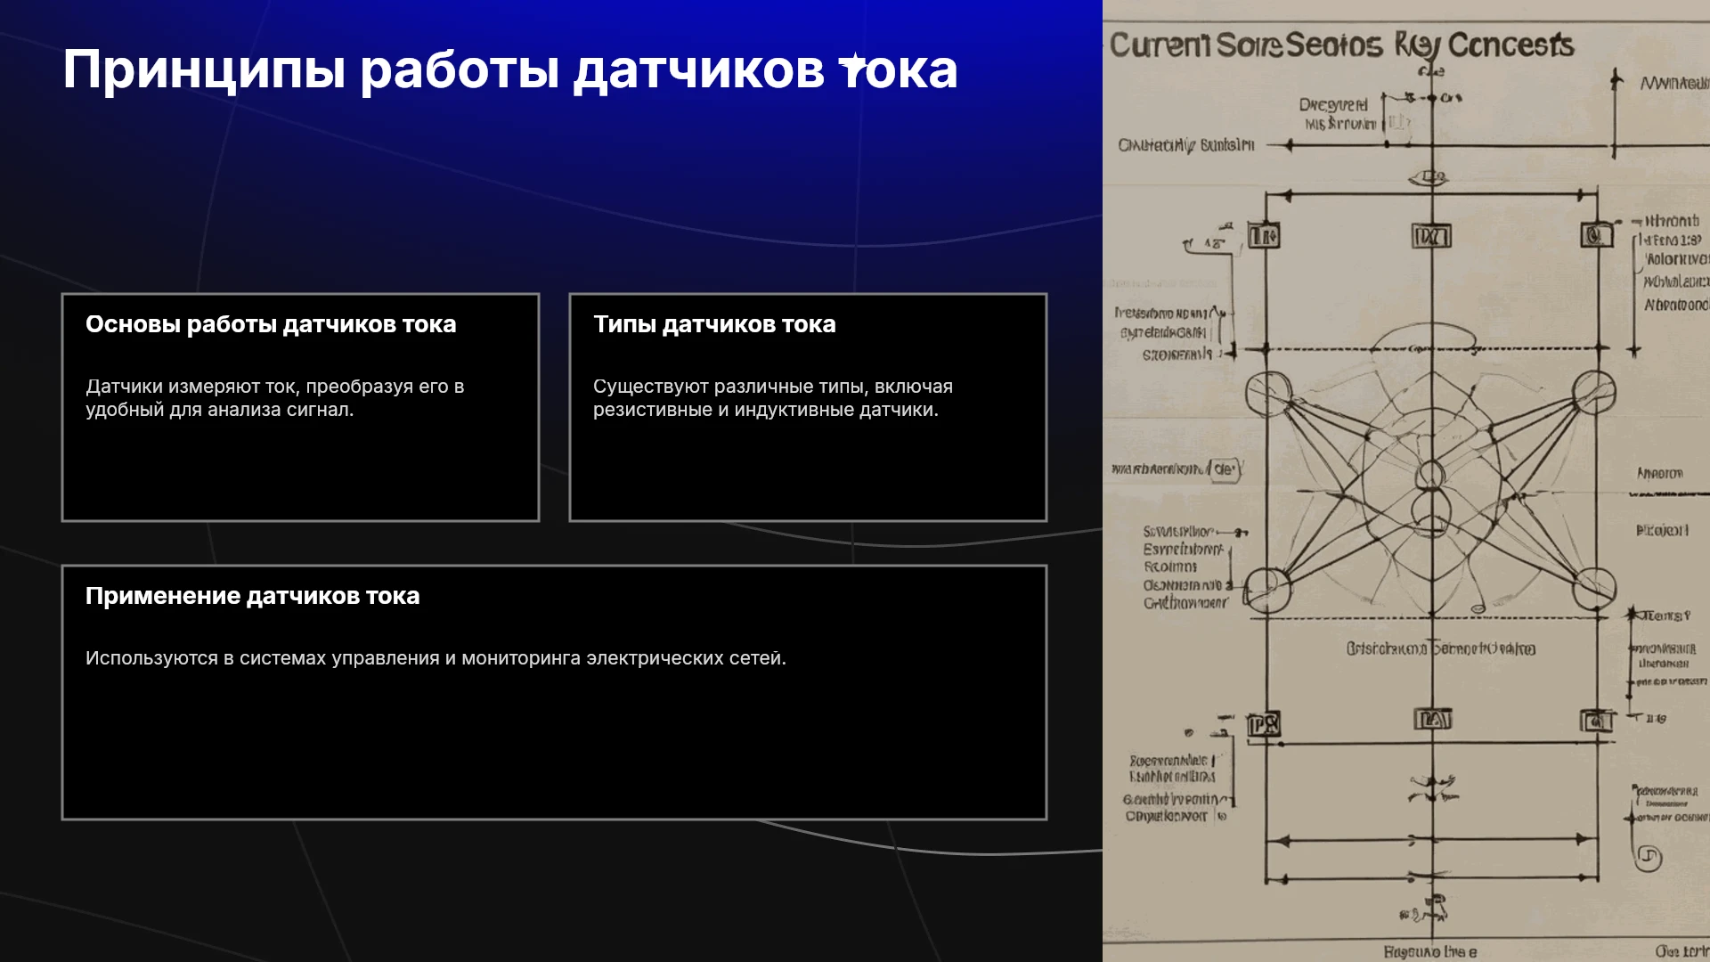Click the bottom-left circular node in the diagram
The height and width of the screenshot is (962, 1710).
pos(1267,589)
